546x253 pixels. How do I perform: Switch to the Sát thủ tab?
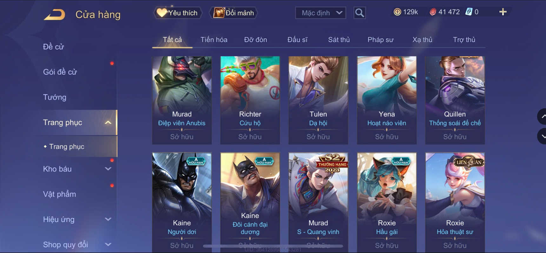tap(339, 40)
